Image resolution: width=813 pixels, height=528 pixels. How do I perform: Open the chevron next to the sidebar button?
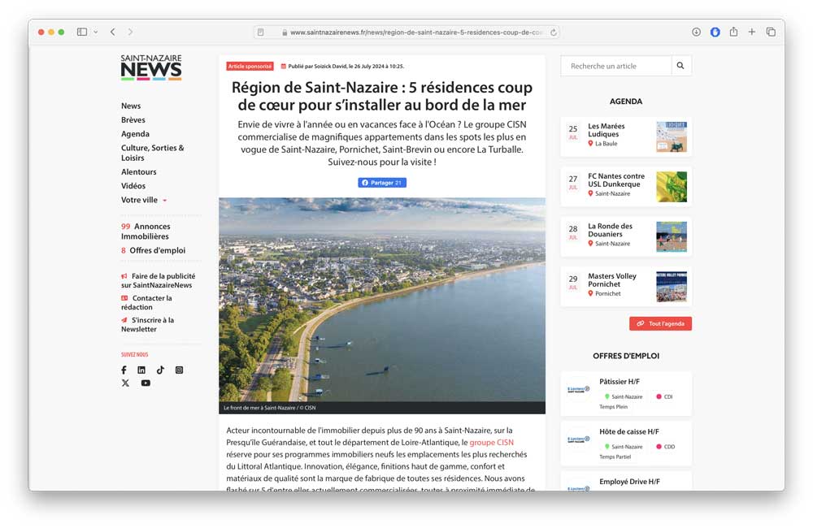[95, 31]
